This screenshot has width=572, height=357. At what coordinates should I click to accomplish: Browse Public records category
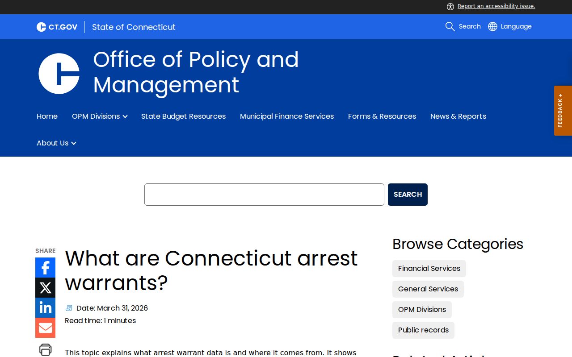(423, 330)
